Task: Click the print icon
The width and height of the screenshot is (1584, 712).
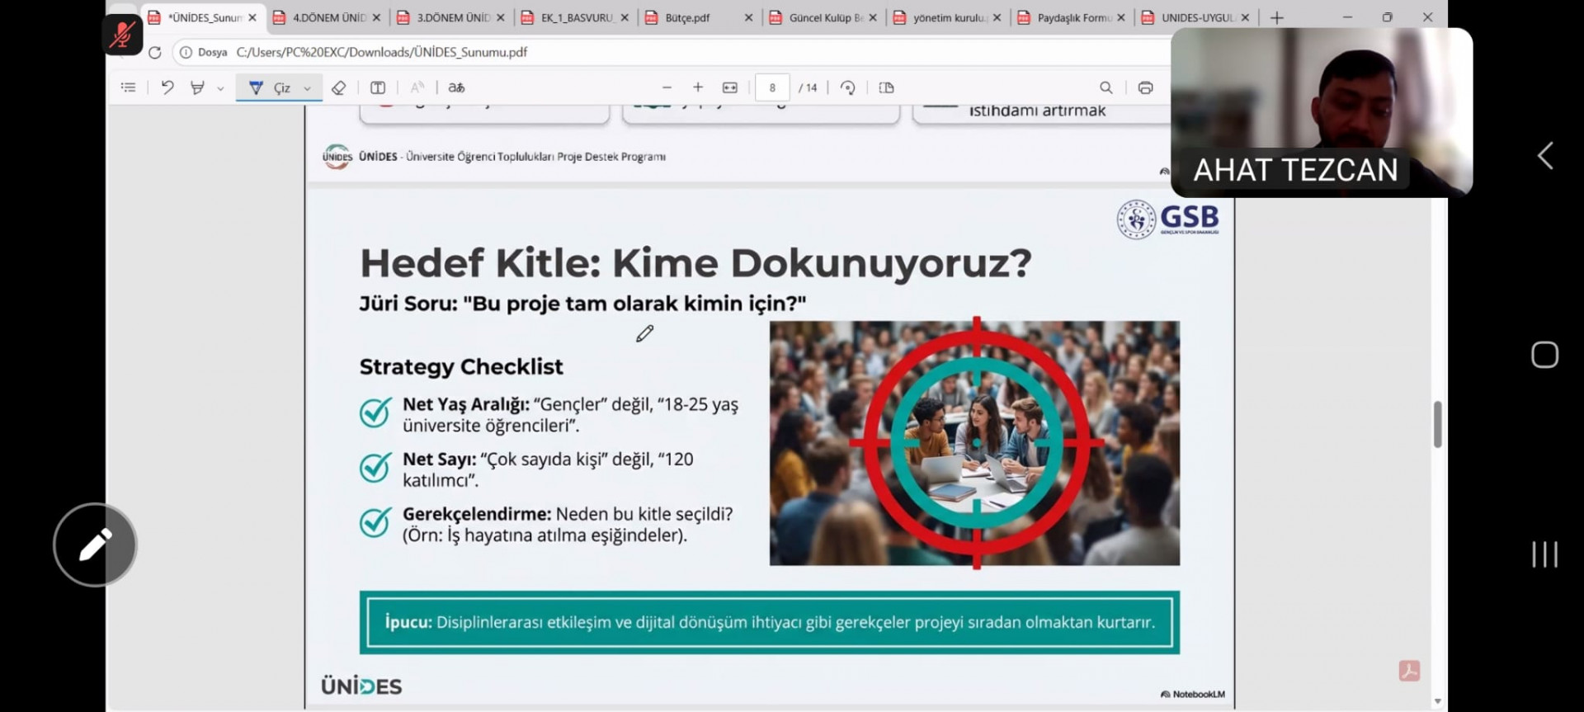Action: click(1145, 87)
